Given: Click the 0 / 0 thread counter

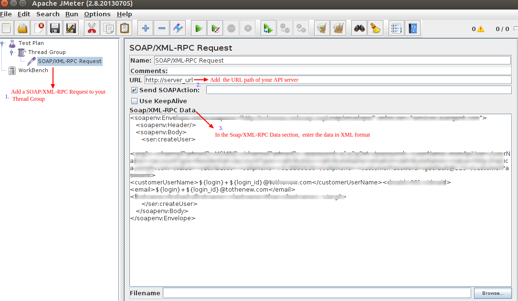Looking at the screenshot, I should [x=502, y=29].
